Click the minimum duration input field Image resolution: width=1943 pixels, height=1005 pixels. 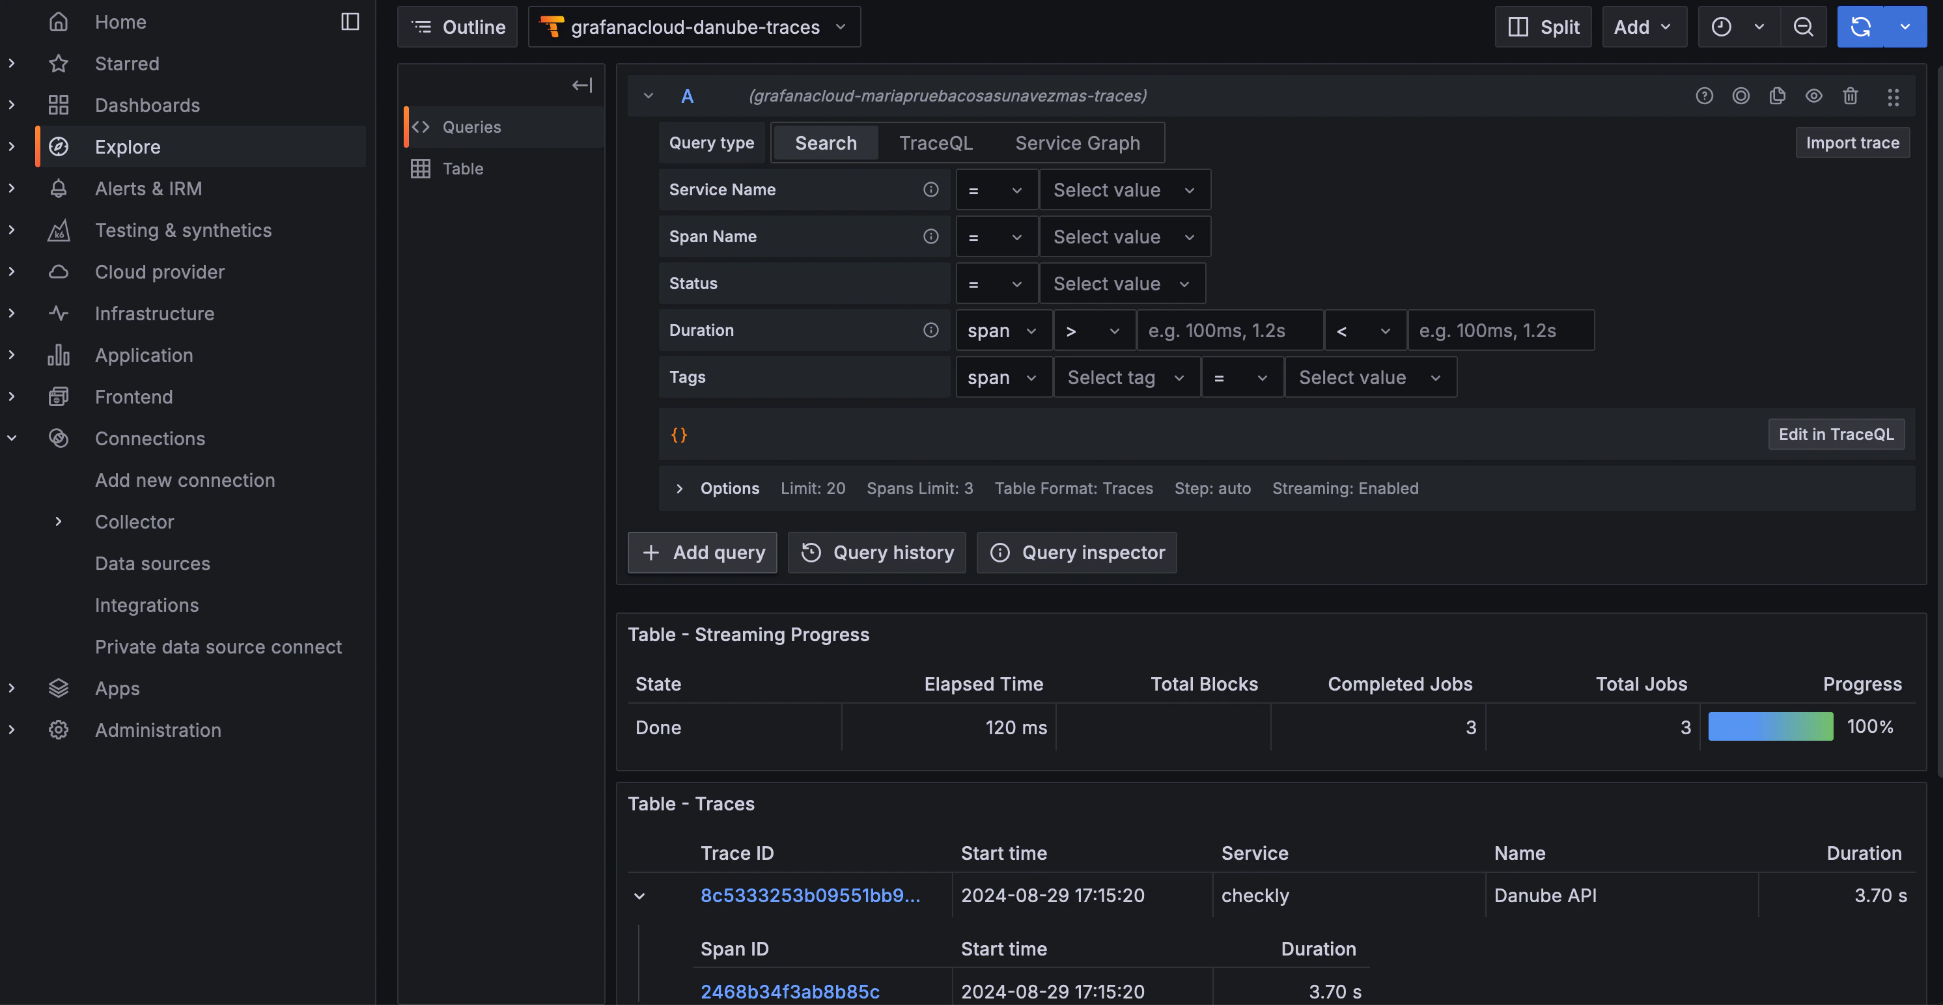point(1229,329)
